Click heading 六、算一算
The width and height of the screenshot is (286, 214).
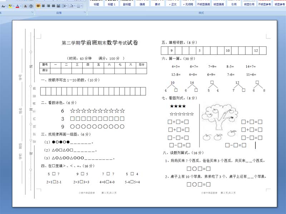[178, 59]
